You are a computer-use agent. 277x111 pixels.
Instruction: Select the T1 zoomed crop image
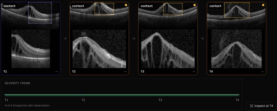(31, 49)
